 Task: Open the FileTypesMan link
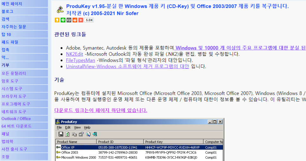tap(80, 60)
